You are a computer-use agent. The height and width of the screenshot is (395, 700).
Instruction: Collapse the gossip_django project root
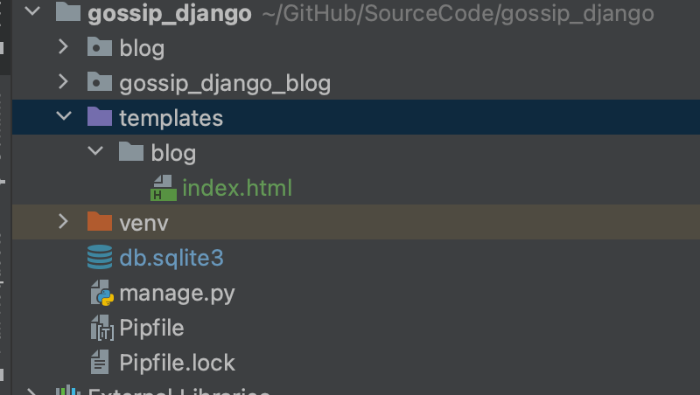[x=32, y=10]
